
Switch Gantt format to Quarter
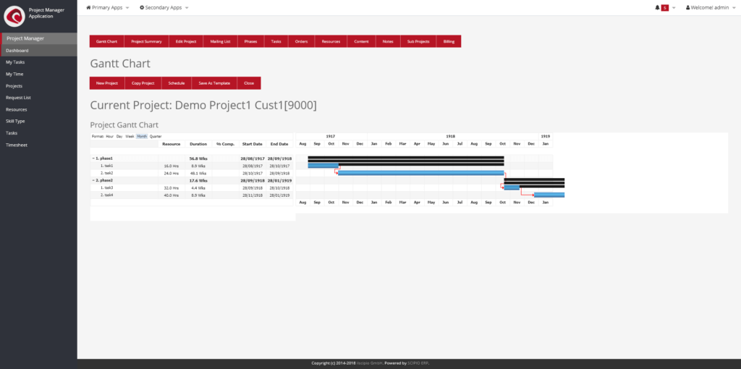tap(156, 136)
